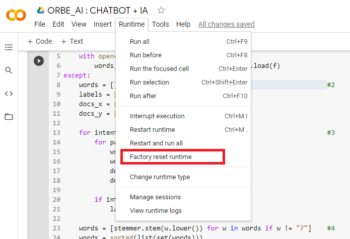The height and width of the screenshot is (239, 350).
Task: Open the Files folder sidebar icon
Action: coord(9,117)
